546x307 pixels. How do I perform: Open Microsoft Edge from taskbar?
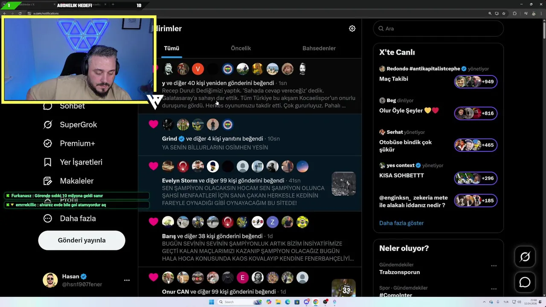coord(288,302)
